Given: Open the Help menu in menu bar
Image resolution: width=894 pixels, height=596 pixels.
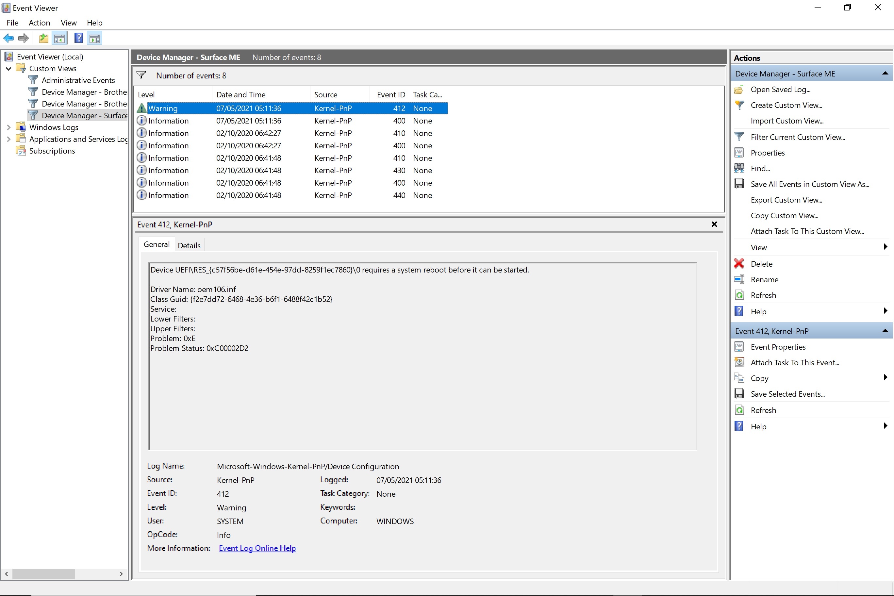Looking at the screenshot, I should coord(94,23).
